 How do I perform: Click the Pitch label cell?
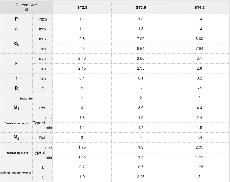tap(43, 19)
